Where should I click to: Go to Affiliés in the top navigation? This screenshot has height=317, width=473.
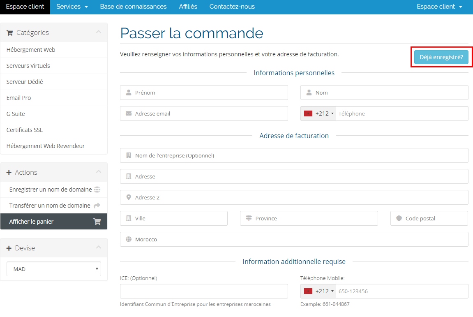tap(188, 7)
